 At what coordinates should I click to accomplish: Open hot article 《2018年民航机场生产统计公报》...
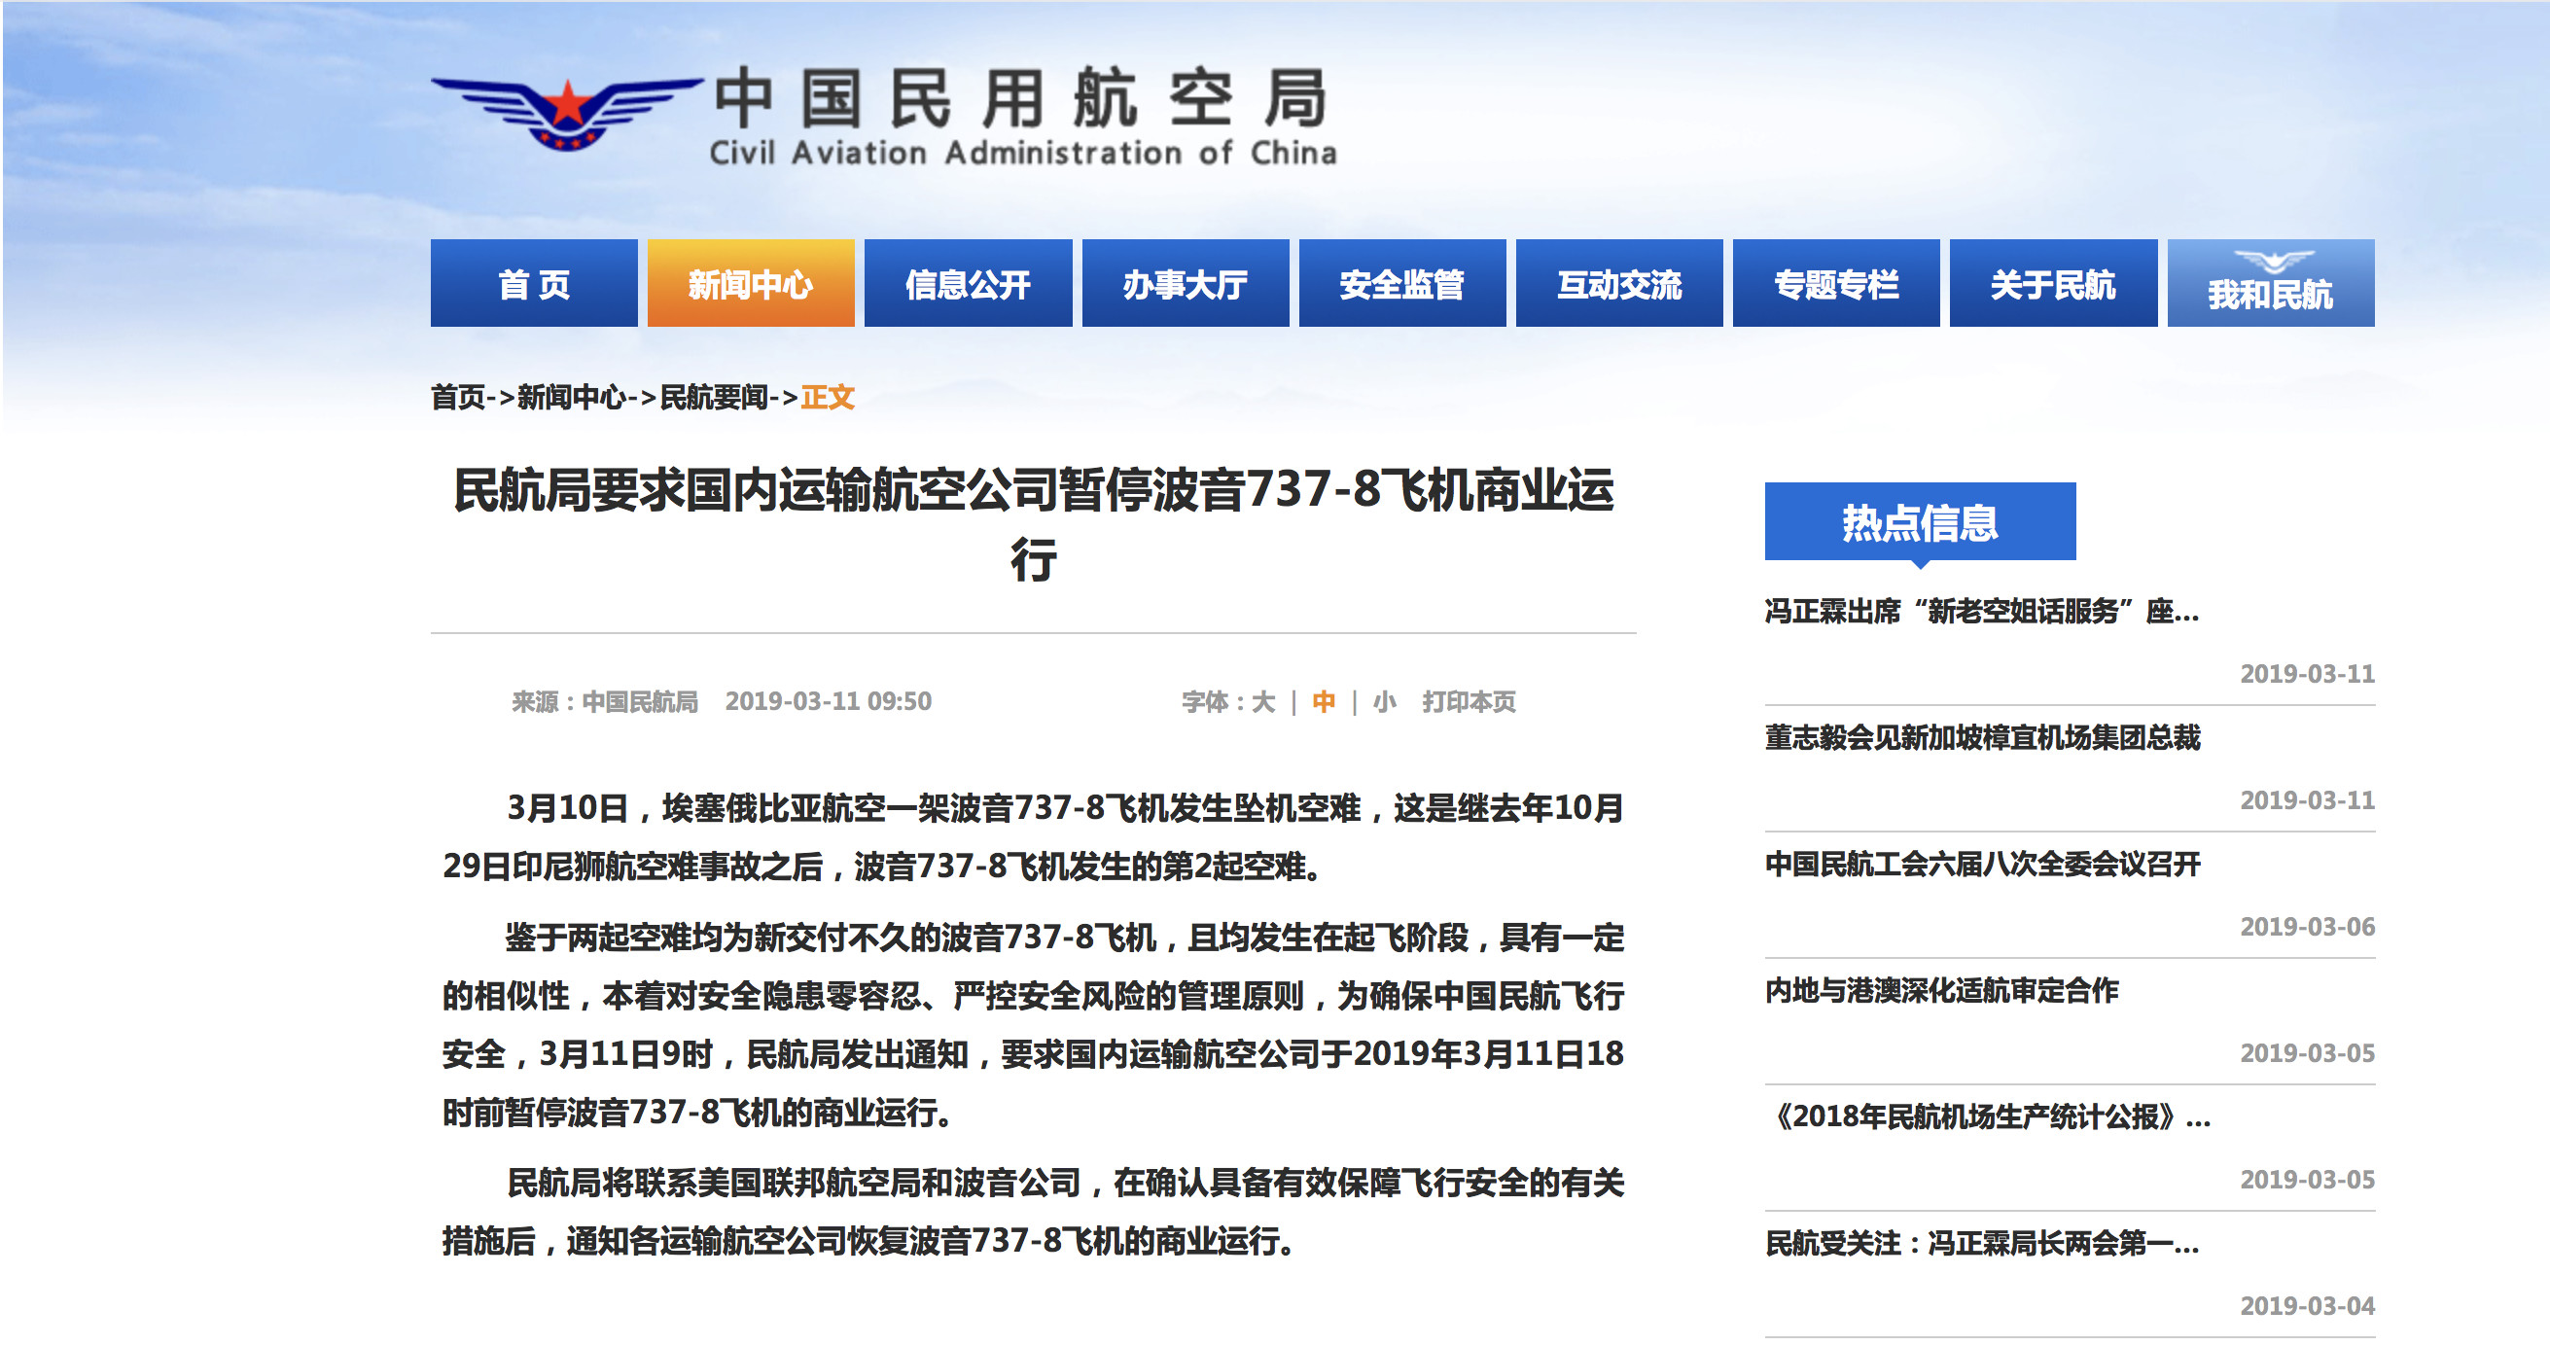1988,1117
